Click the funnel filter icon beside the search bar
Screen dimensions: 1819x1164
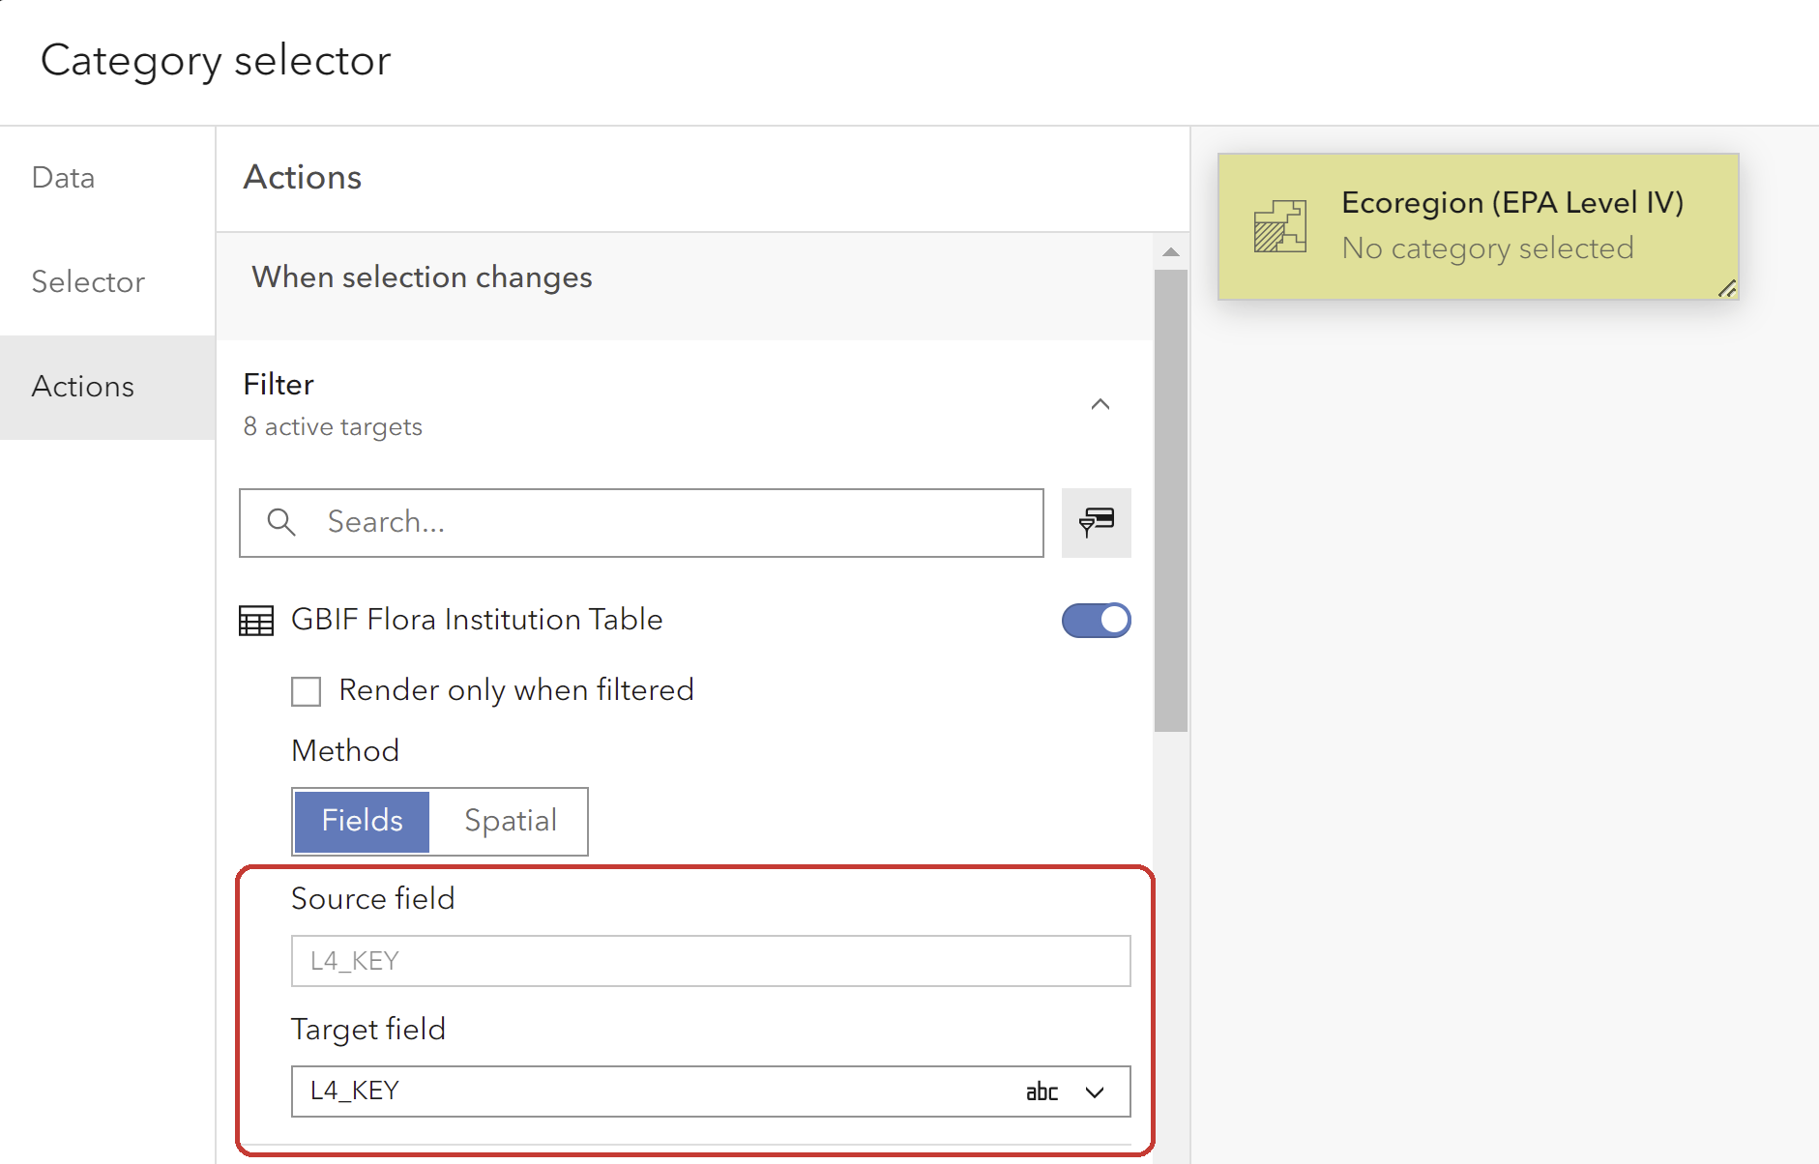click(x=1096, y=523)
